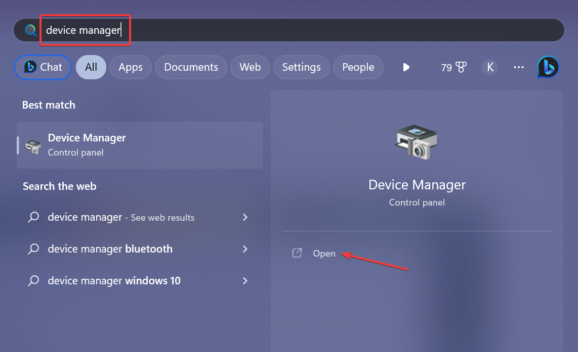Show more filters with the play arrow
The height and width of the screenshot is (352, 578).
(406, 67)
